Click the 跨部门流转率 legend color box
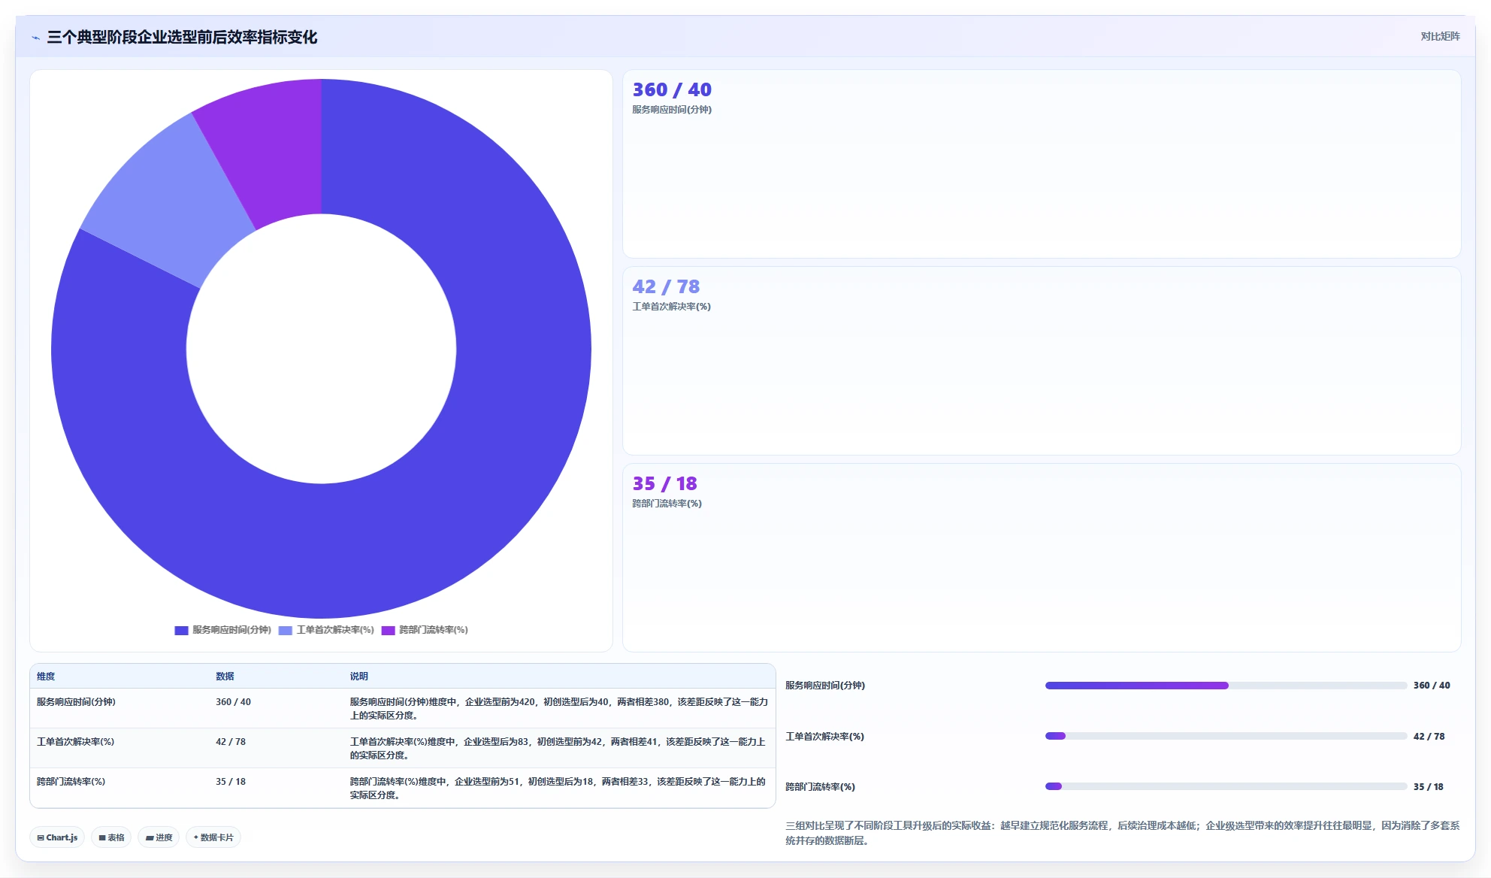This screenshot has height=878, width=1491. coord(388,630)
